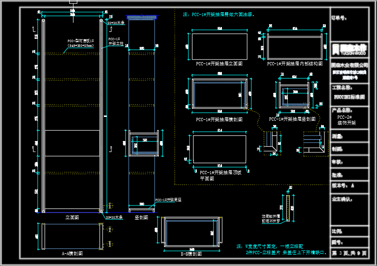Click the PCC-1#开架底座 leader label
This screenshot has height=266, width=377.
point(168,200)
